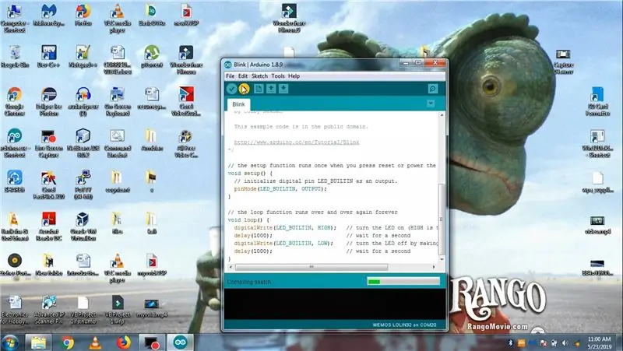Select the Wondershare Filmora9 icon at top
Screen dimensions: 623x351
click(x=289, y=18)
